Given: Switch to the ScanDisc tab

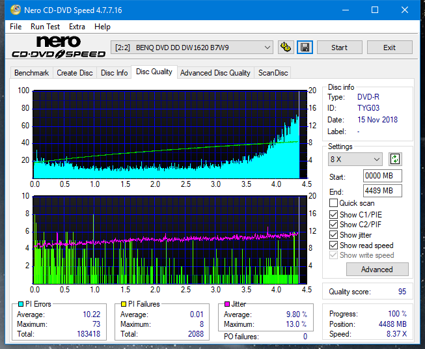Looking at the screenshot, I should [273, 73].
